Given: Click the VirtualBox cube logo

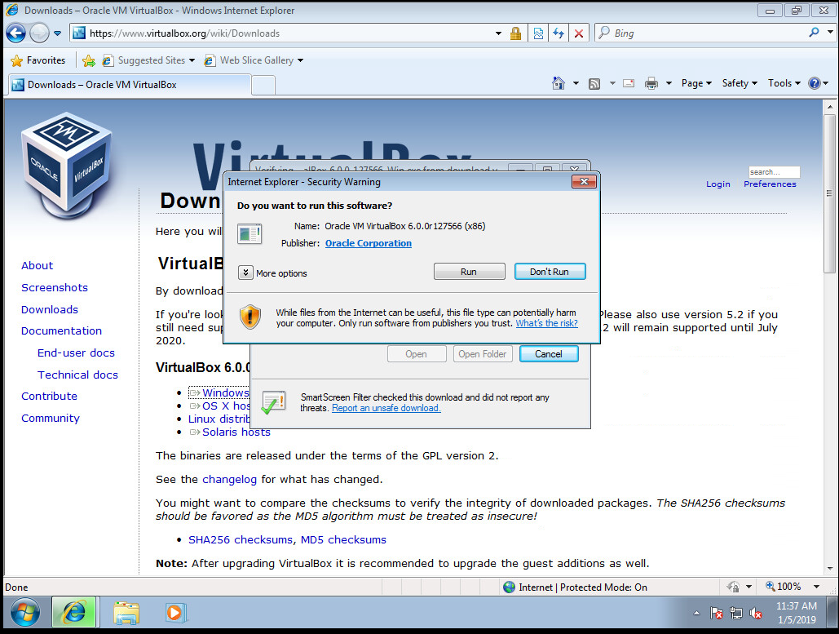Looking at the screenshot, I should (66, 164).
